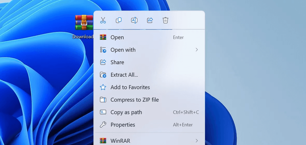This screenshot has height=145, width=306.
Task: Click the wrench icon beside Properties
Action: coord(103,125)
